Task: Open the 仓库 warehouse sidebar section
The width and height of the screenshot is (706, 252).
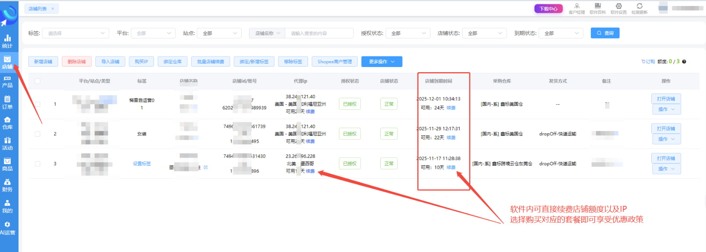Action: (x=7, y=123)
